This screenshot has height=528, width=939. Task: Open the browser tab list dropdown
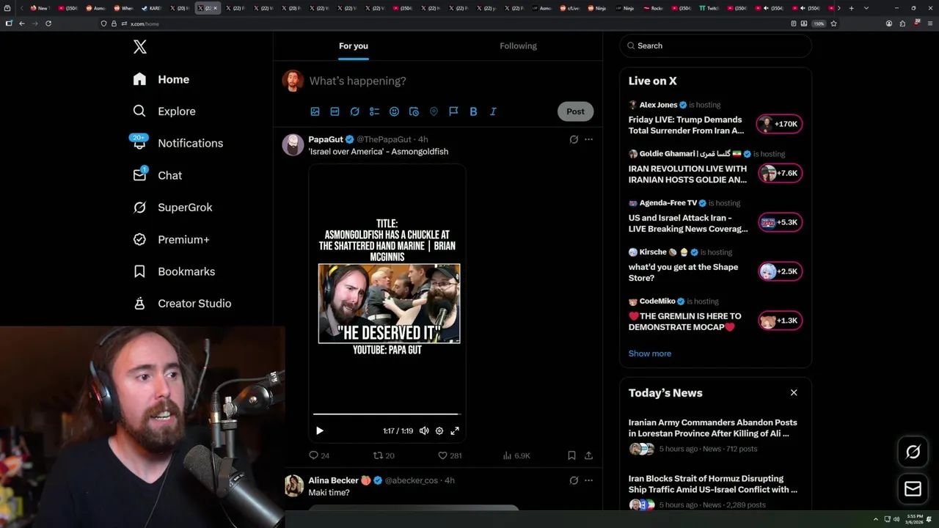click(866, 8)
